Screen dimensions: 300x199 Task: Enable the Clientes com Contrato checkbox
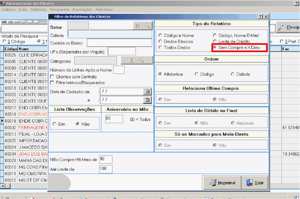point(52,77)
